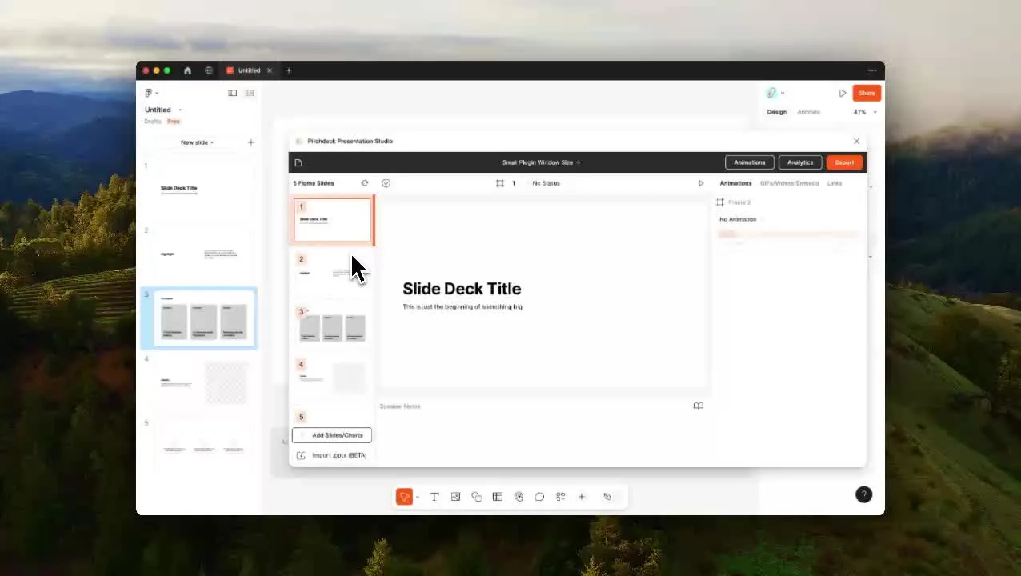1021x576 pixels.
Task: Open the Small Plugin Window Size dropdown
Action: pyautogui.click(x=541, y=162)
